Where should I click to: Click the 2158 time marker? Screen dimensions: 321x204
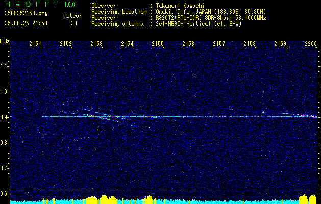[250, 43]
